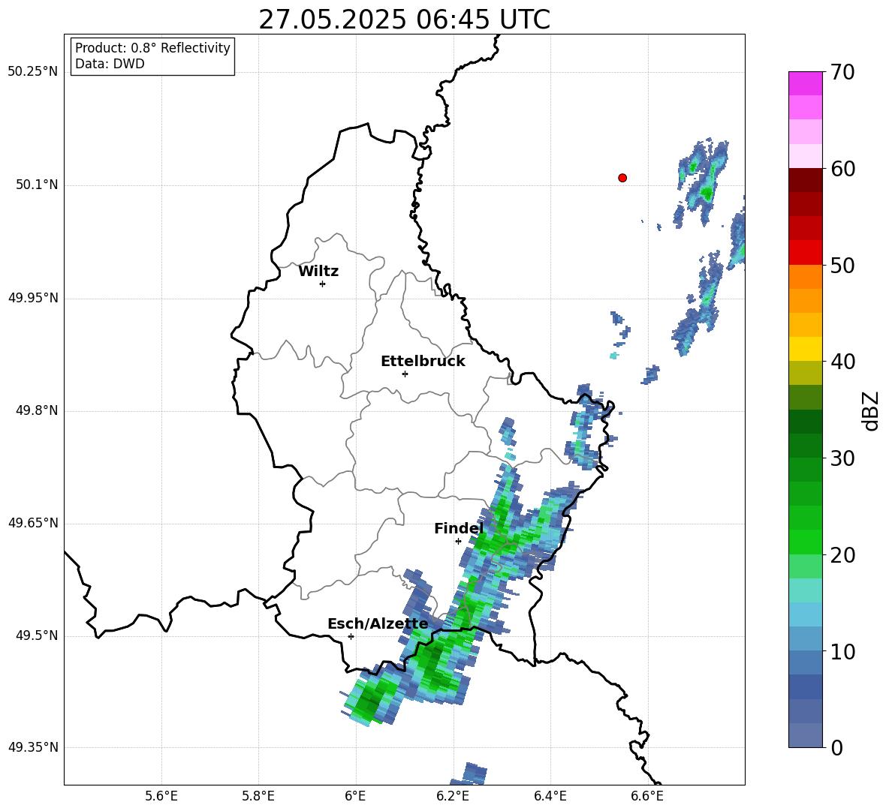
Task: Select the Wiltz city label
Action: point(318,272)
